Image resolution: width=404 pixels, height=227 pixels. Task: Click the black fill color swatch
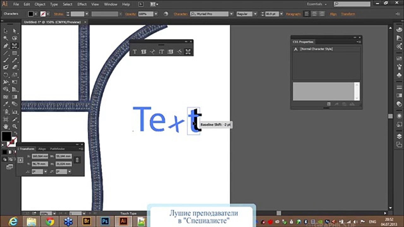click(x=31, y=14)
